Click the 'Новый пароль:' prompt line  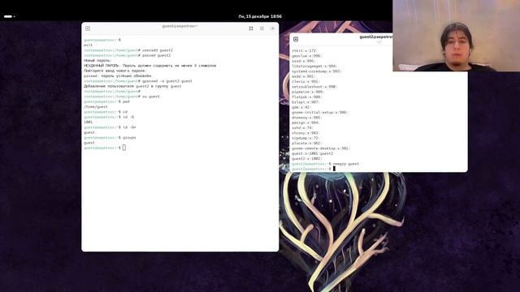click(x=97, y=61)
